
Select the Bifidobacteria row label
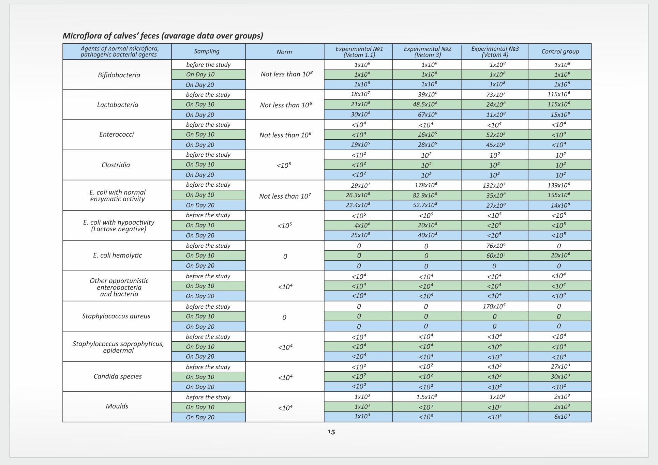pos(119,75)
